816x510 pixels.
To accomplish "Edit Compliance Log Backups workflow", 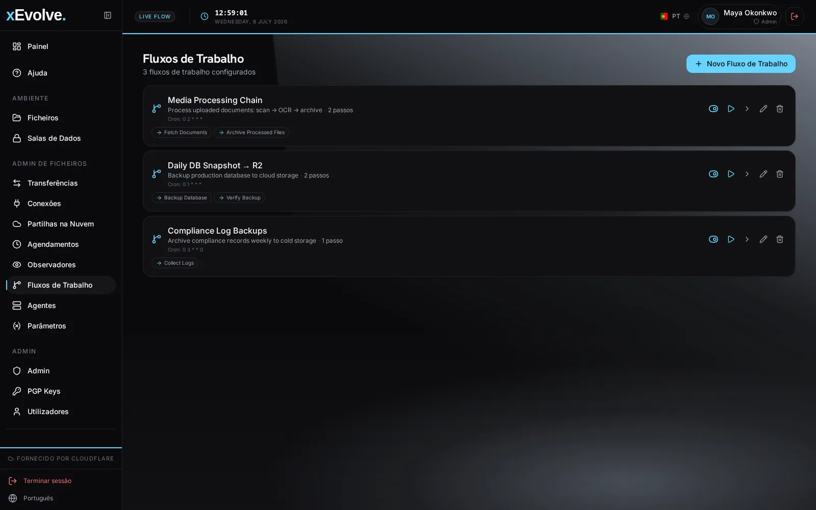I will 763,239.
